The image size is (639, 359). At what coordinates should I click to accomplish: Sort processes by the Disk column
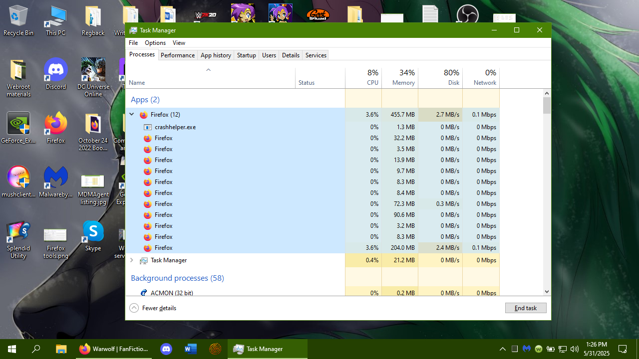point(440,78)
